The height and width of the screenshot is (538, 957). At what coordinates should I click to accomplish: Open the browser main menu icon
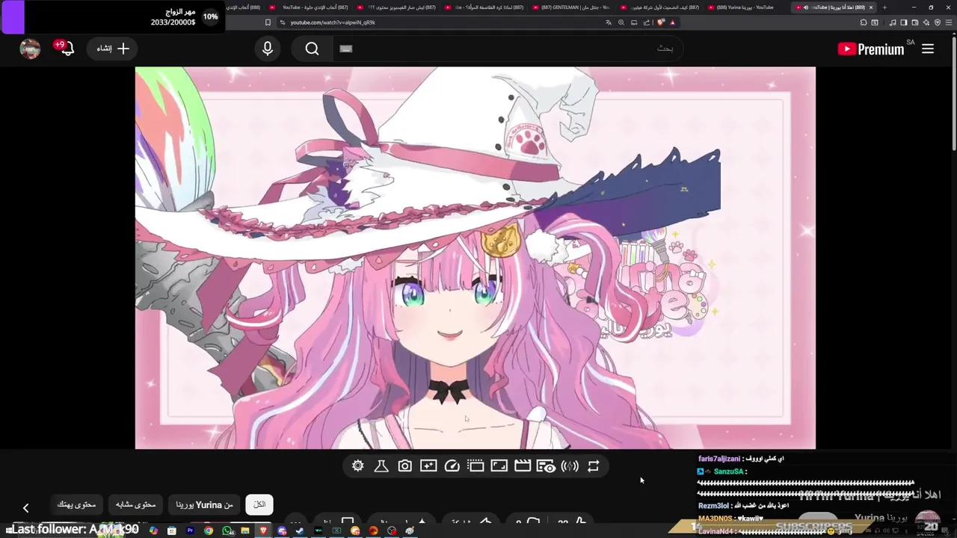(x=949, y=22)
